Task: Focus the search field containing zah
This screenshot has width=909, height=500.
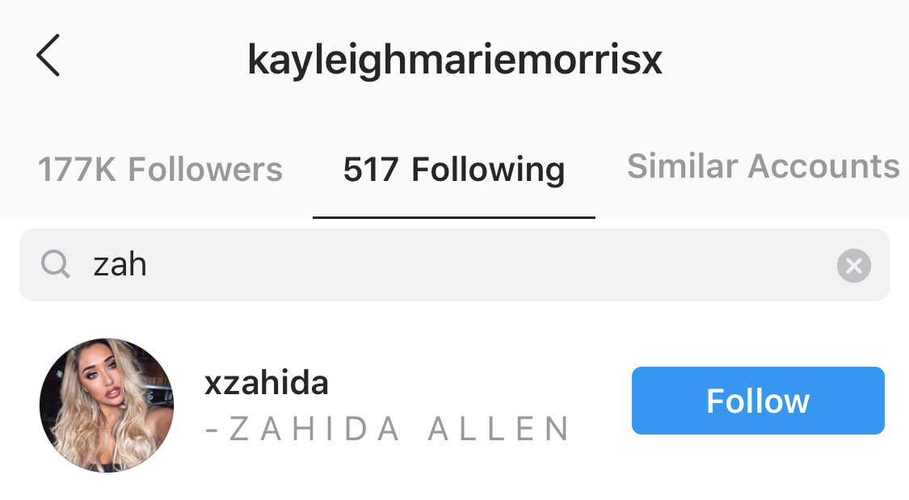Action: pyautogui.click(x=454, y=265)
